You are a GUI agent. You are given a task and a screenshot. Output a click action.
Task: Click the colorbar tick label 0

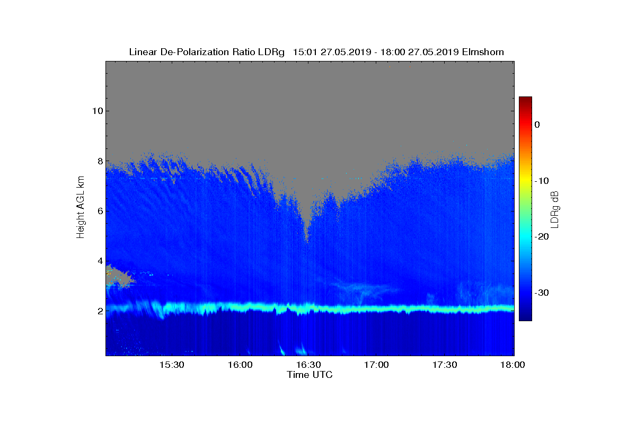(537, 125)
